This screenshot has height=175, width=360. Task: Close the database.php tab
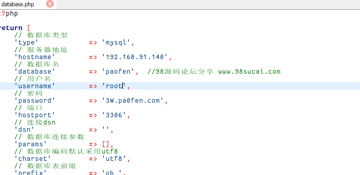pos(50,4)
